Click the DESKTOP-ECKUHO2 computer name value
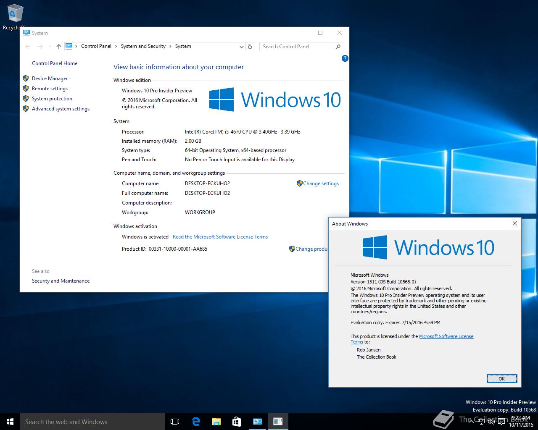 click(207, 184)
